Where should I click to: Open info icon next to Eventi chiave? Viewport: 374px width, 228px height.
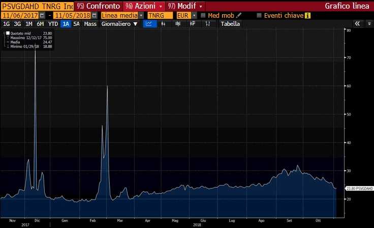coord(308,16)
